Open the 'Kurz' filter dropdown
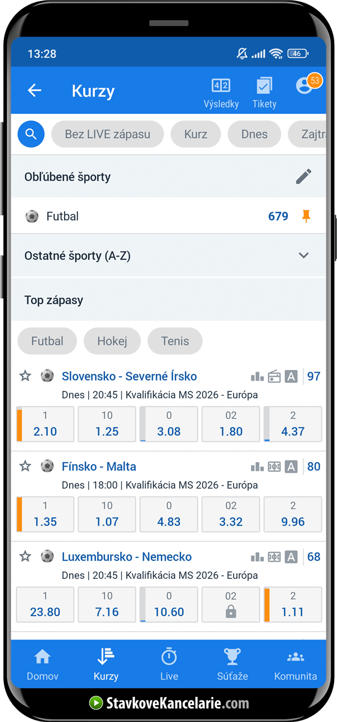This screenshot has height=722, width=337. pos(195,134)
